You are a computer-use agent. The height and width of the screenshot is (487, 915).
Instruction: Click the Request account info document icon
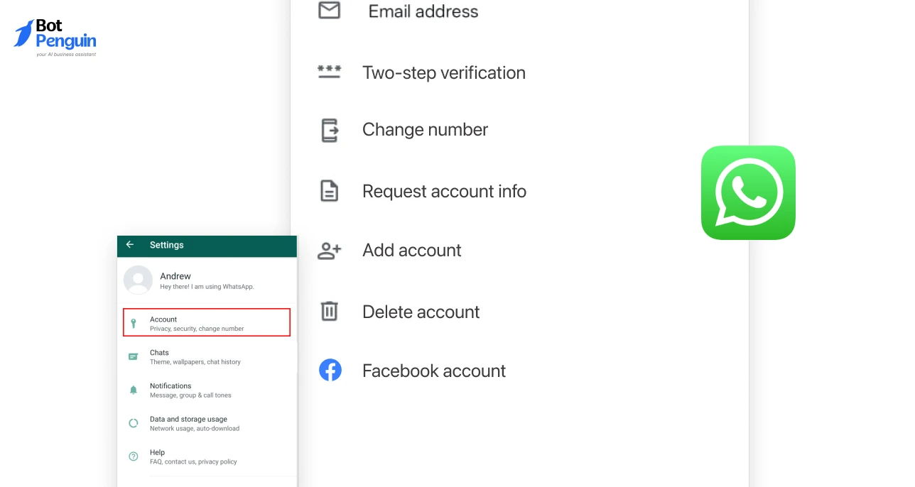click(x=329, y=190)
